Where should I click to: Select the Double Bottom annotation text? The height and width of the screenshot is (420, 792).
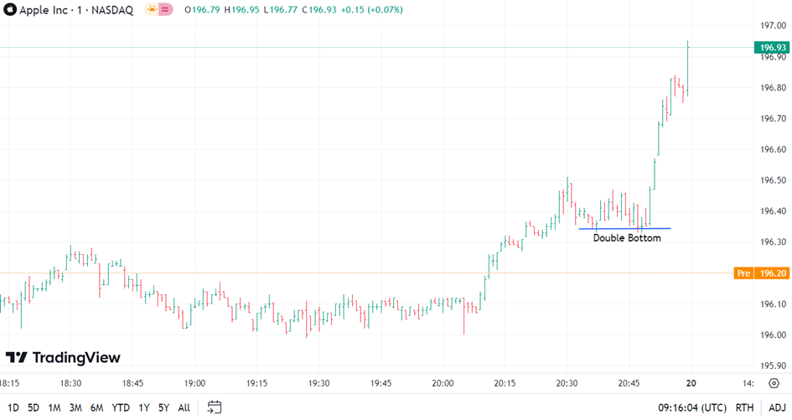(x=627, y=238)
